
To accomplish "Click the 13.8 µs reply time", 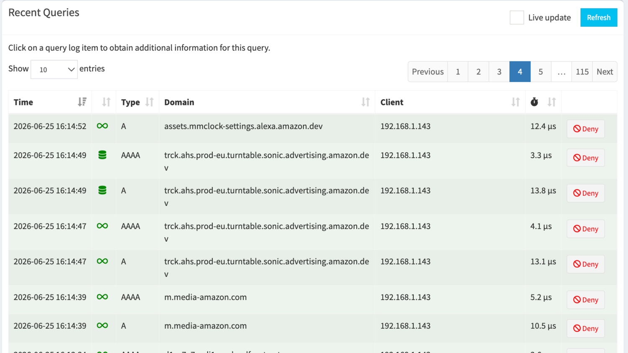I will (x=543, y=191).
